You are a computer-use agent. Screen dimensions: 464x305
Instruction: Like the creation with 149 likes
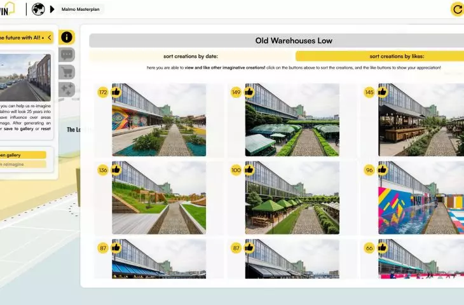click(x=249, y=92)
